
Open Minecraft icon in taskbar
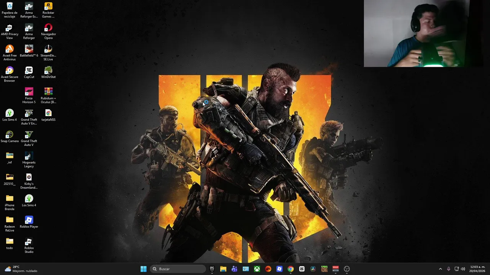pyautogui.click(x=324, y=269)
